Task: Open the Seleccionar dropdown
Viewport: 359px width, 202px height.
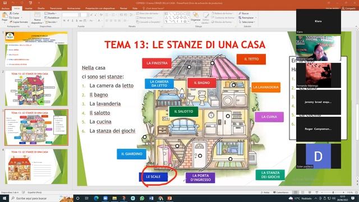Action: (247, 22)
